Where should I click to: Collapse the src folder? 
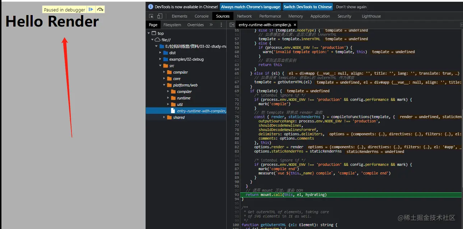[161, 66]
